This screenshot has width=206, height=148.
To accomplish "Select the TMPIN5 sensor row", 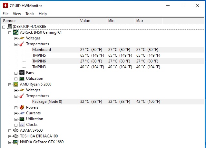I will 118,55.
